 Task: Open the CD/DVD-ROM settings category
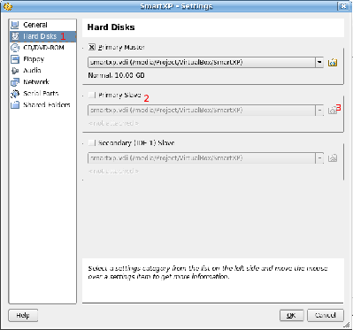coord(42,48)
